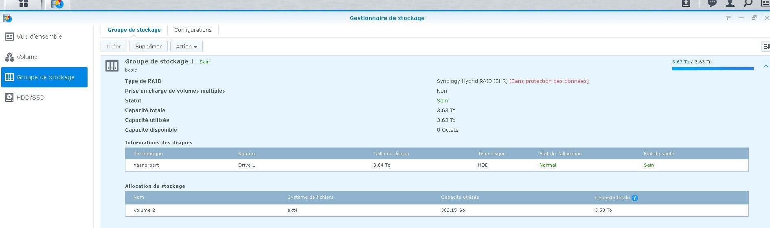
Task: Click the help question mark icon
Action: (x=728, y=18)
